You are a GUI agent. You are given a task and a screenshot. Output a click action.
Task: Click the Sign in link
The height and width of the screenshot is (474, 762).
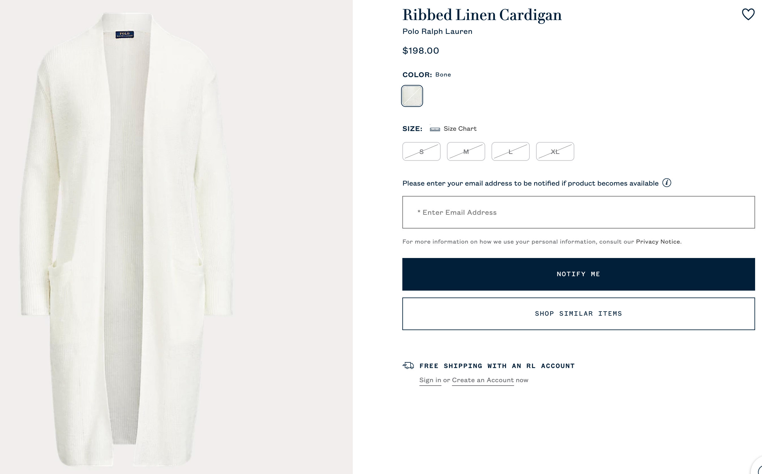click(x=430, y=380)
